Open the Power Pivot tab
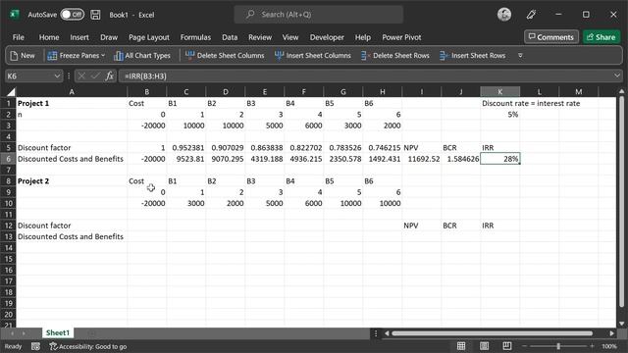The image size is (628, 353). click(x=401, y=37)
